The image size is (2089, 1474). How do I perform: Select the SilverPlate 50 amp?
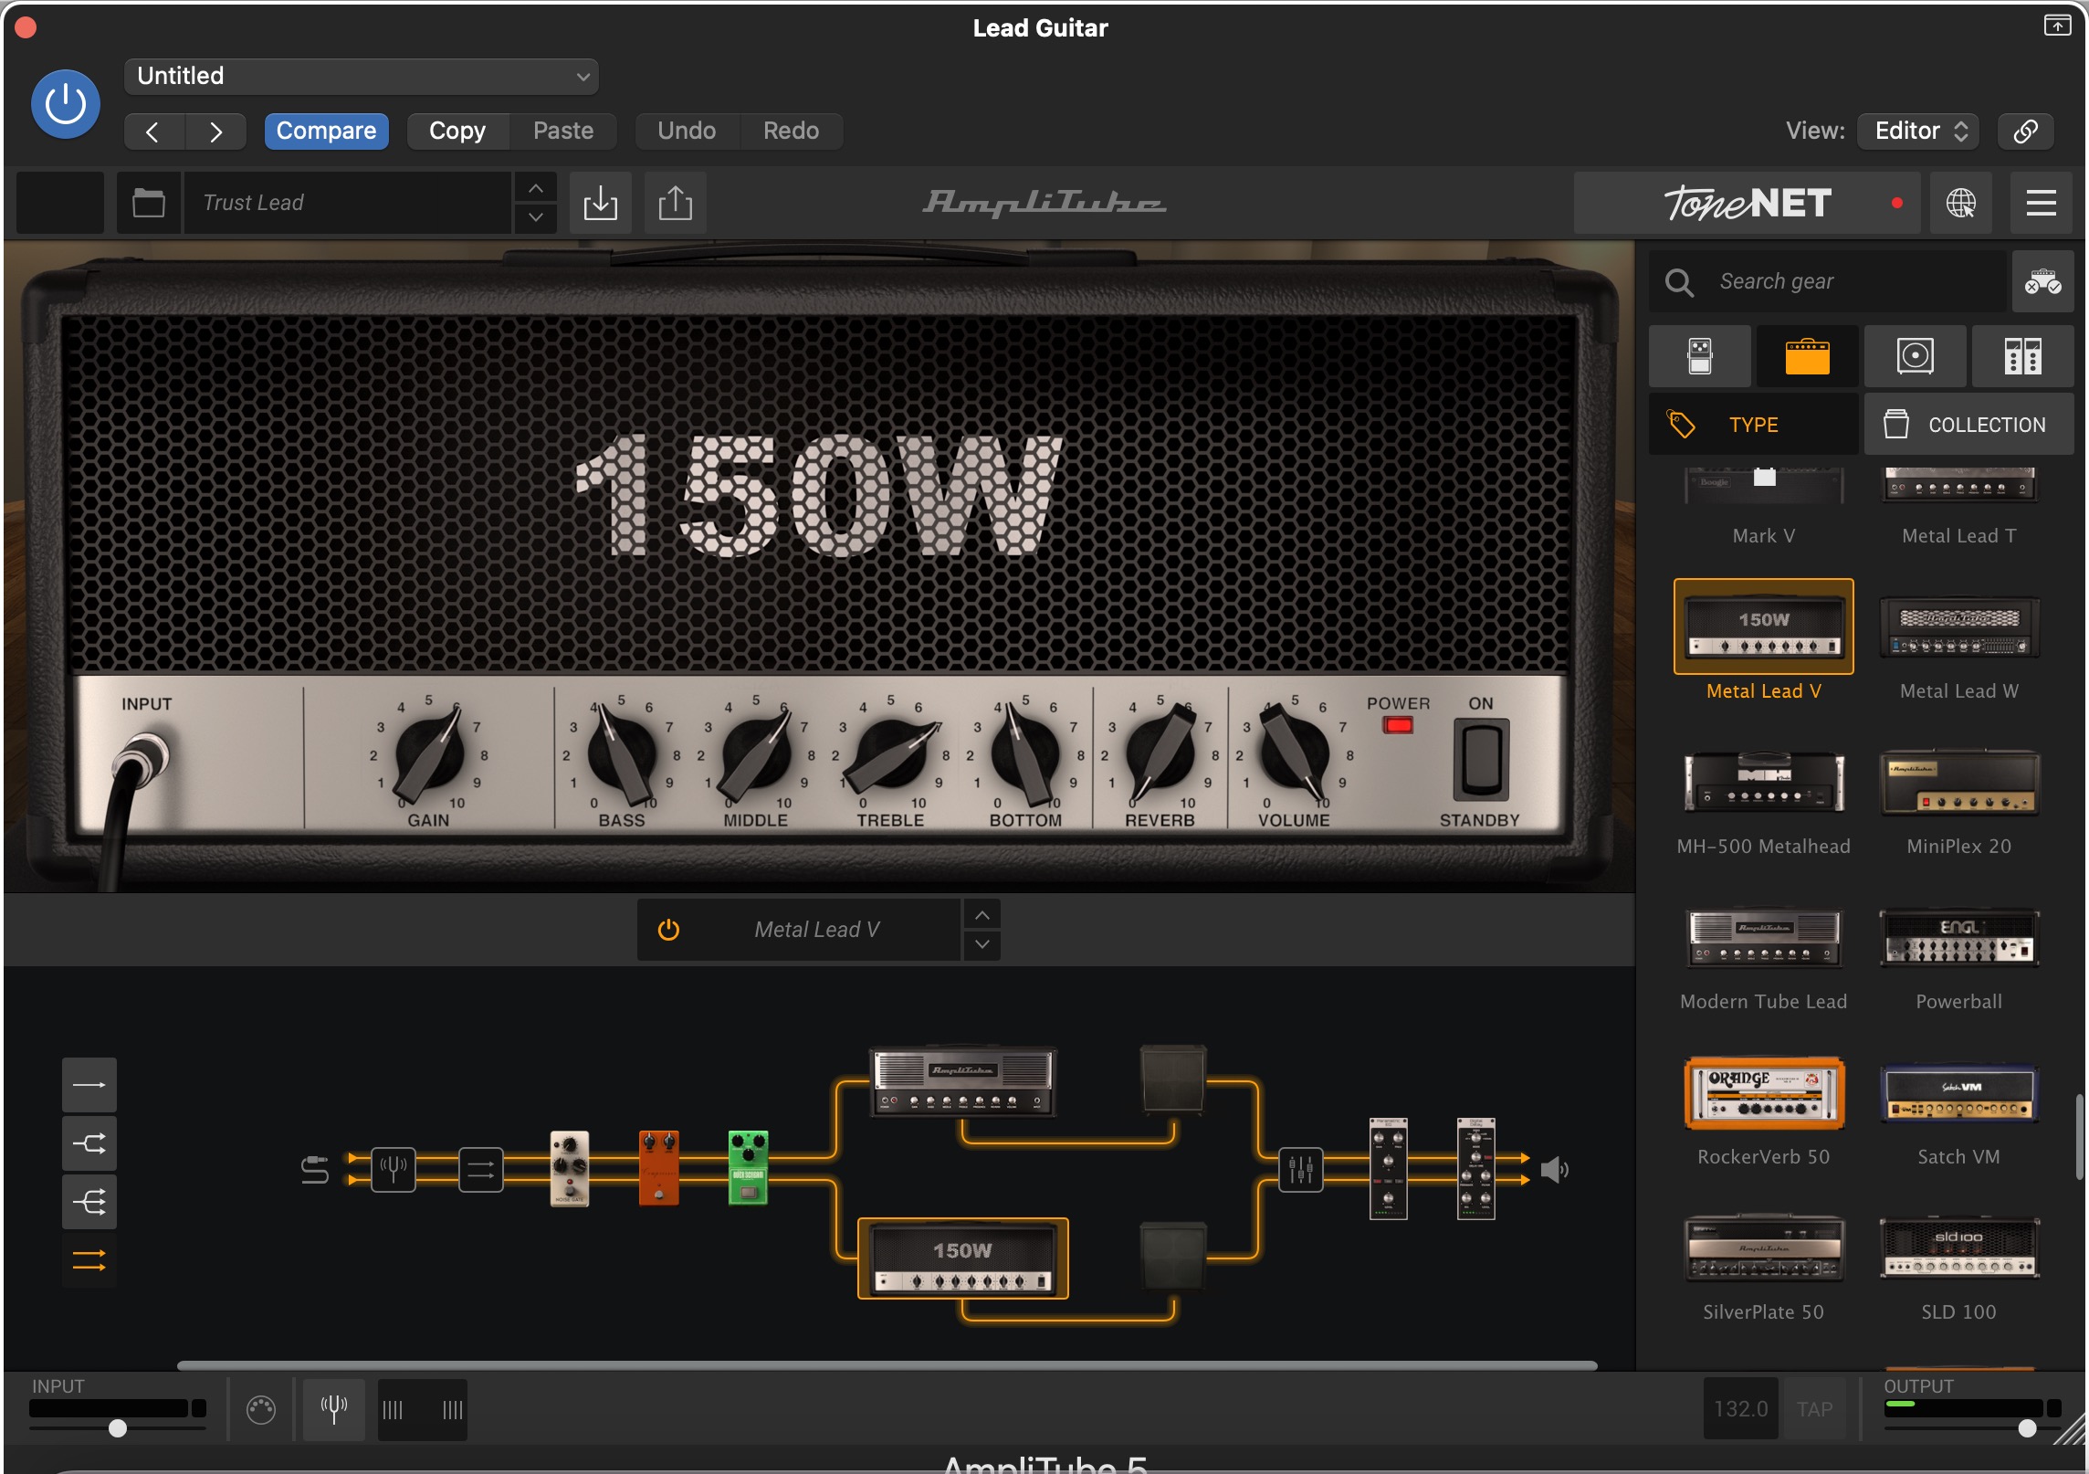[1764, 1248]
